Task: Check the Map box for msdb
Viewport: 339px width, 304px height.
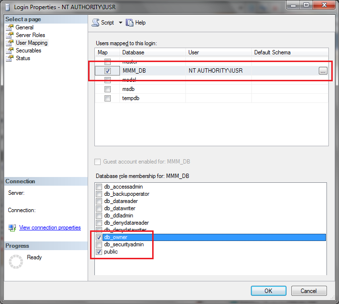Action: tap(107, 89)
